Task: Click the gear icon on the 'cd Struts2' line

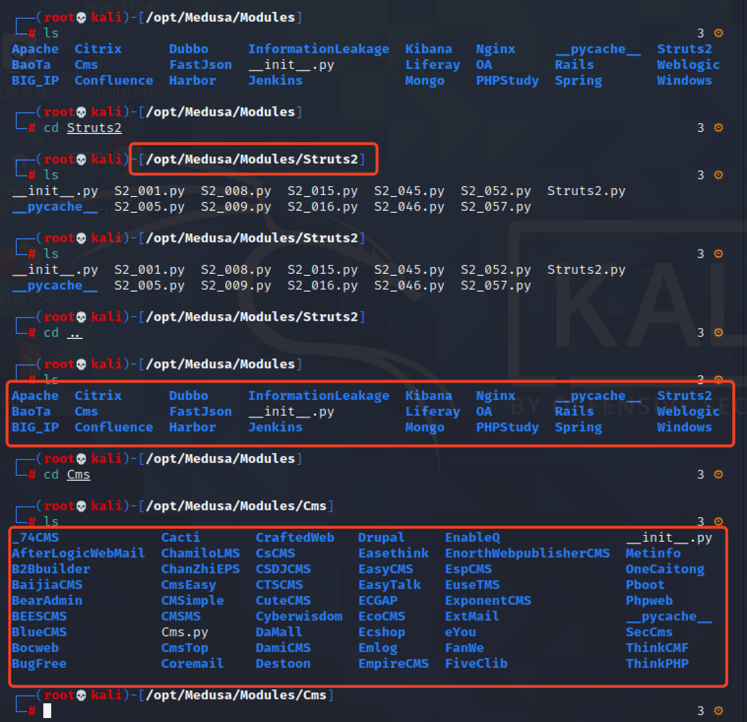Action: tap(718, 128)
